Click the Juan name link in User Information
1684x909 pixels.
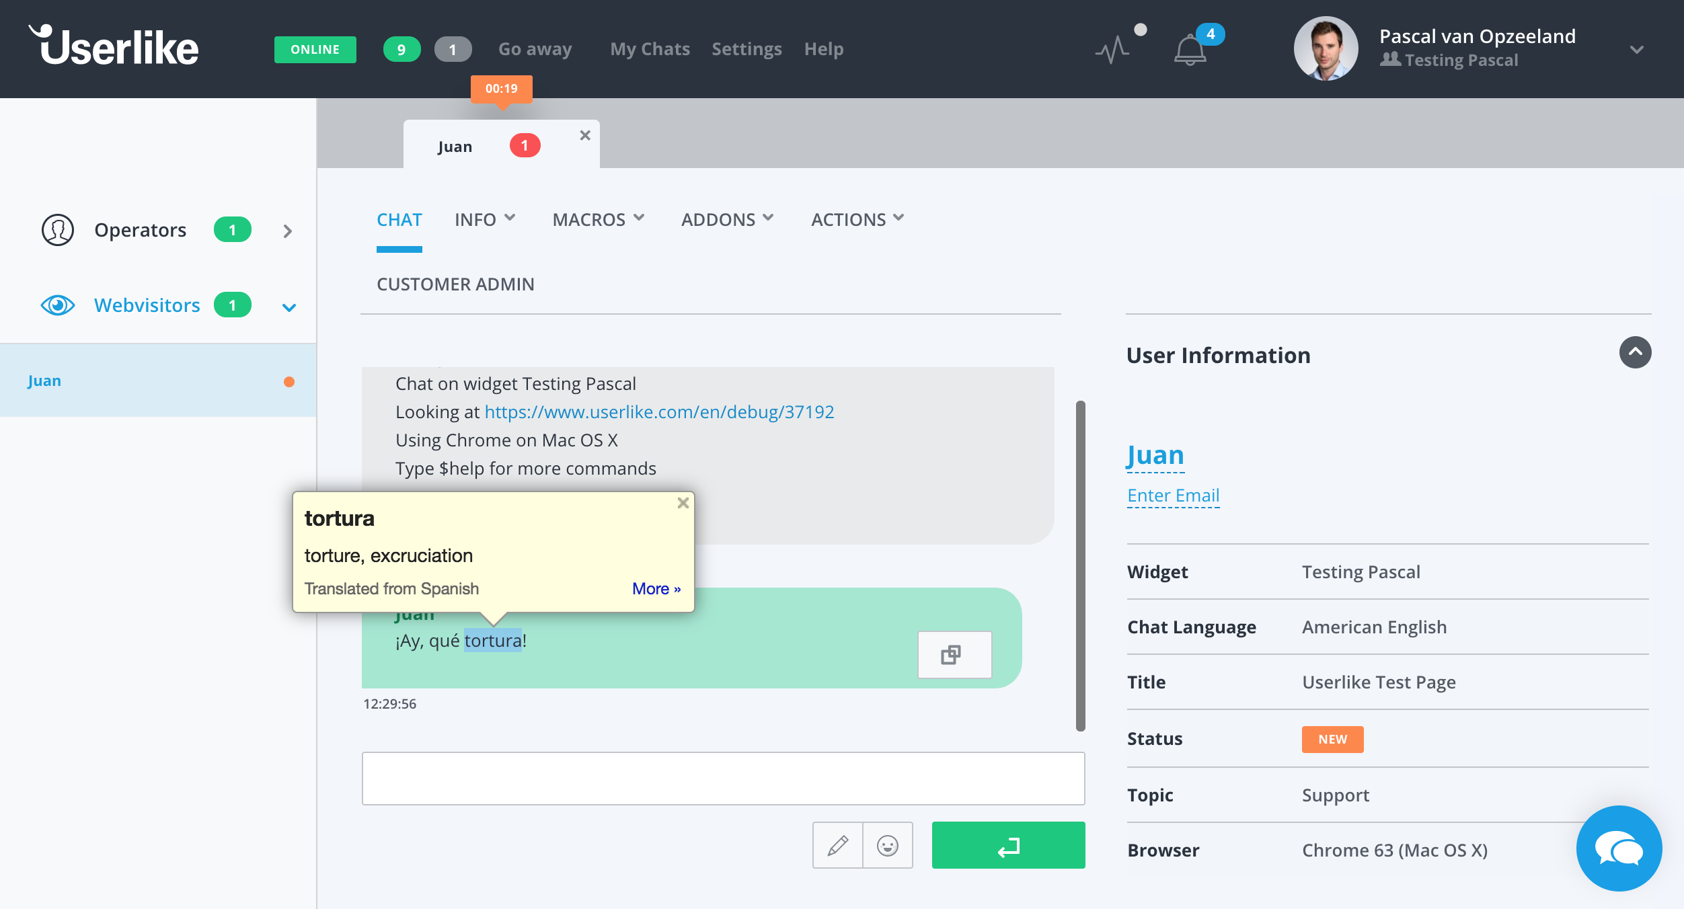coord(1155,456)
